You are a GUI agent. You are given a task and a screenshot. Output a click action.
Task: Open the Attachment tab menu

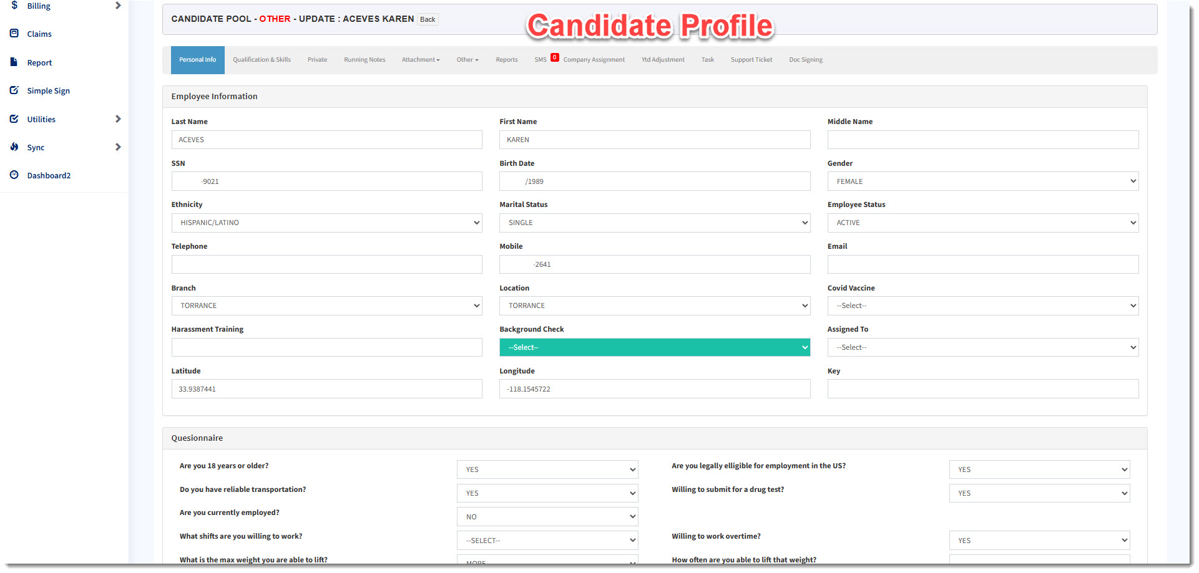point(421,60)
